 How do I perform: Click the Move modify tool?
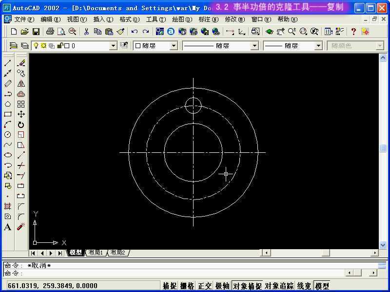point(21,114)
